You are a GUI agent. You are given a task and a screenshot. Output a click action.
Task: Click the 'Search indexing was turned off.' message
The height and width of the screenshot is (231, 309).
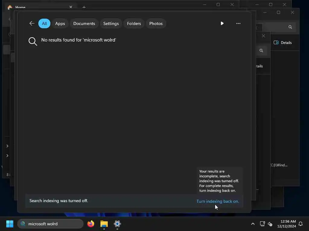pyautogui.click(x=59, y=201)
